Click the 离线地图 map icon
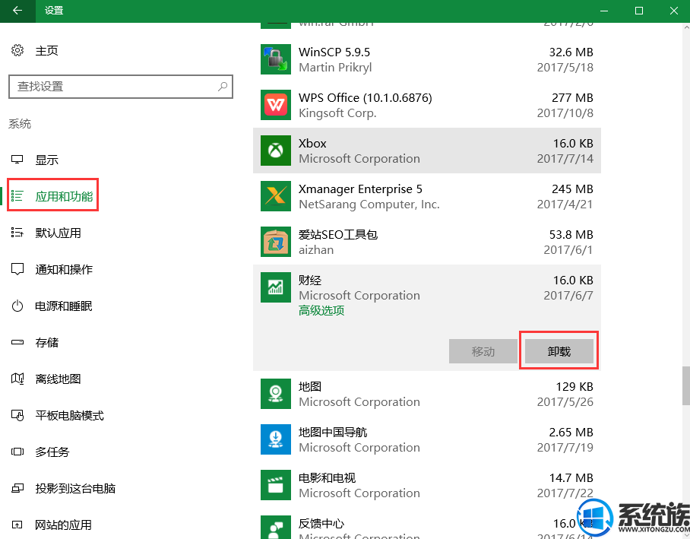 click(17, 379)
